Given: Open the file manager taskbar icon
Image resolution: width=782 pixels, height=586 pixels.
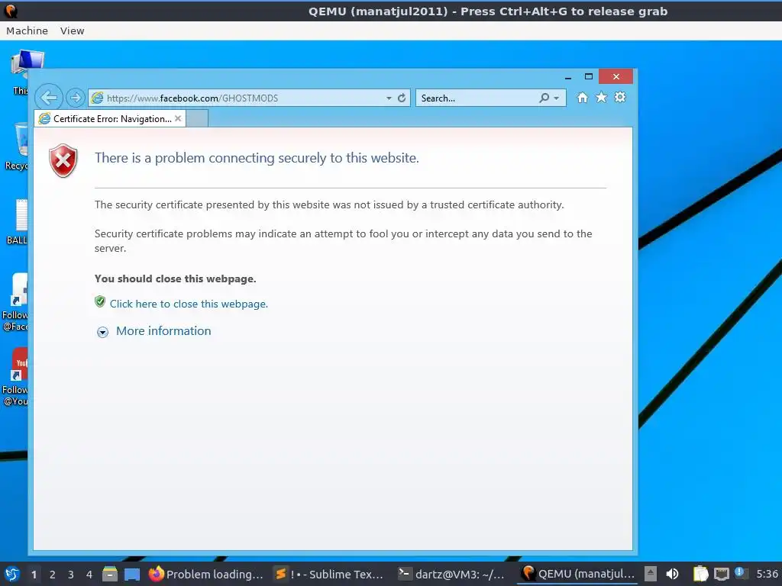Looking at the screenshot, I should 110,574.
